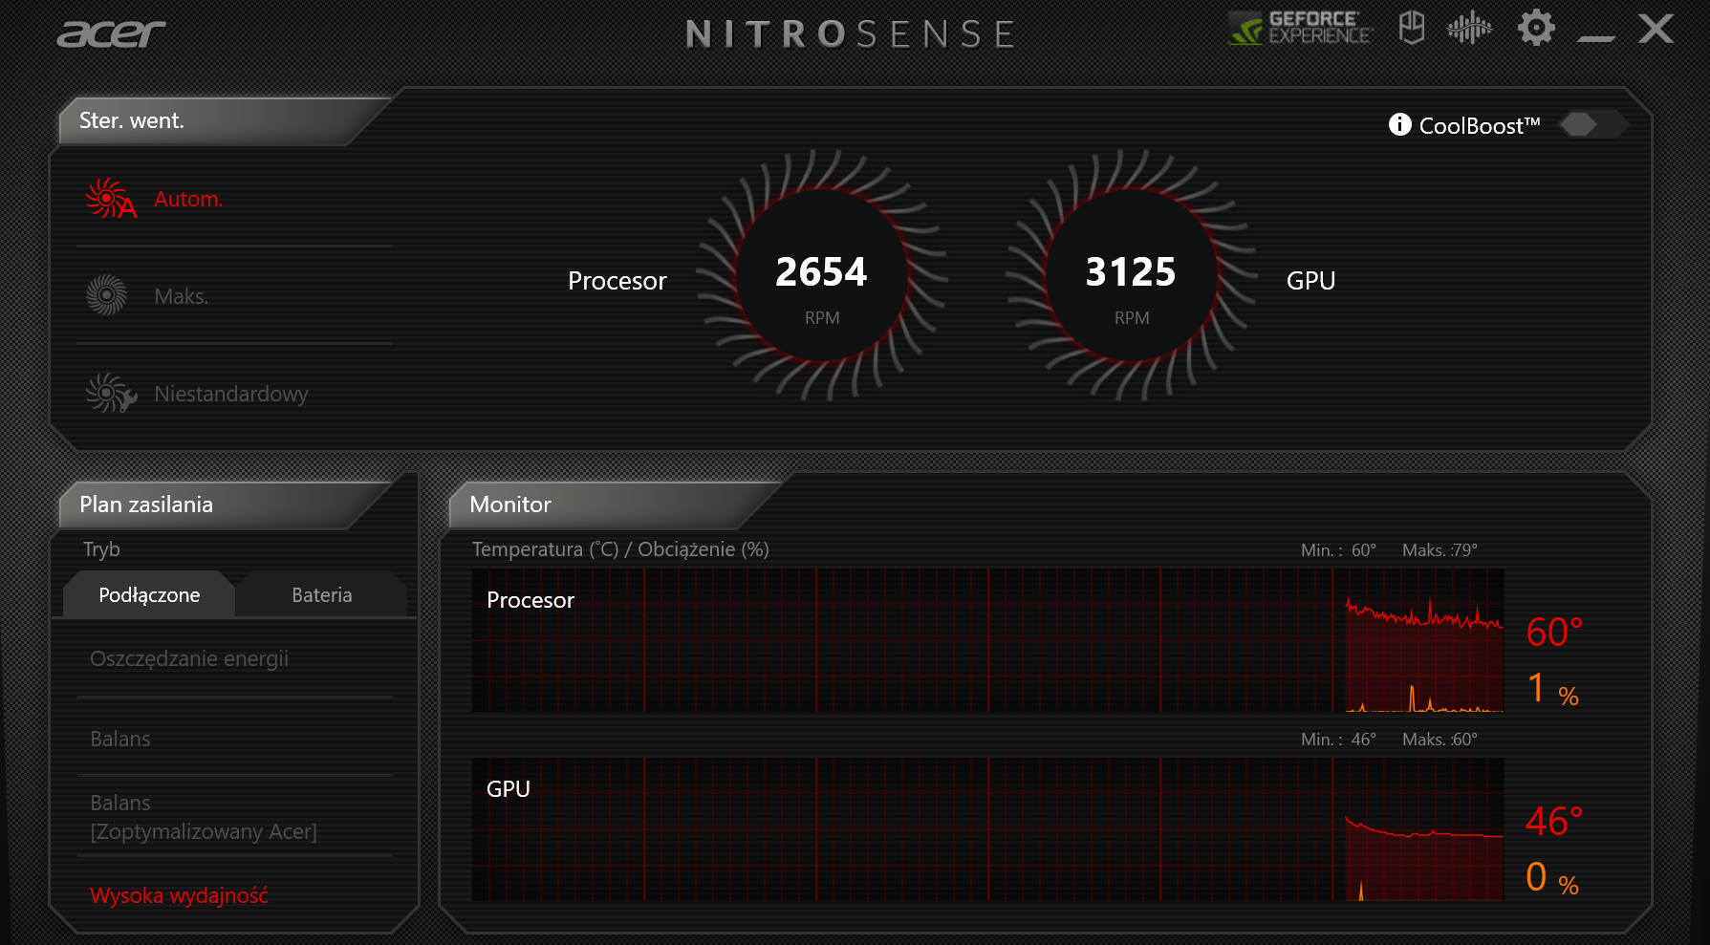Choose the plain Balans power plan
The image size is (1710, 945).
pos(120,739)
